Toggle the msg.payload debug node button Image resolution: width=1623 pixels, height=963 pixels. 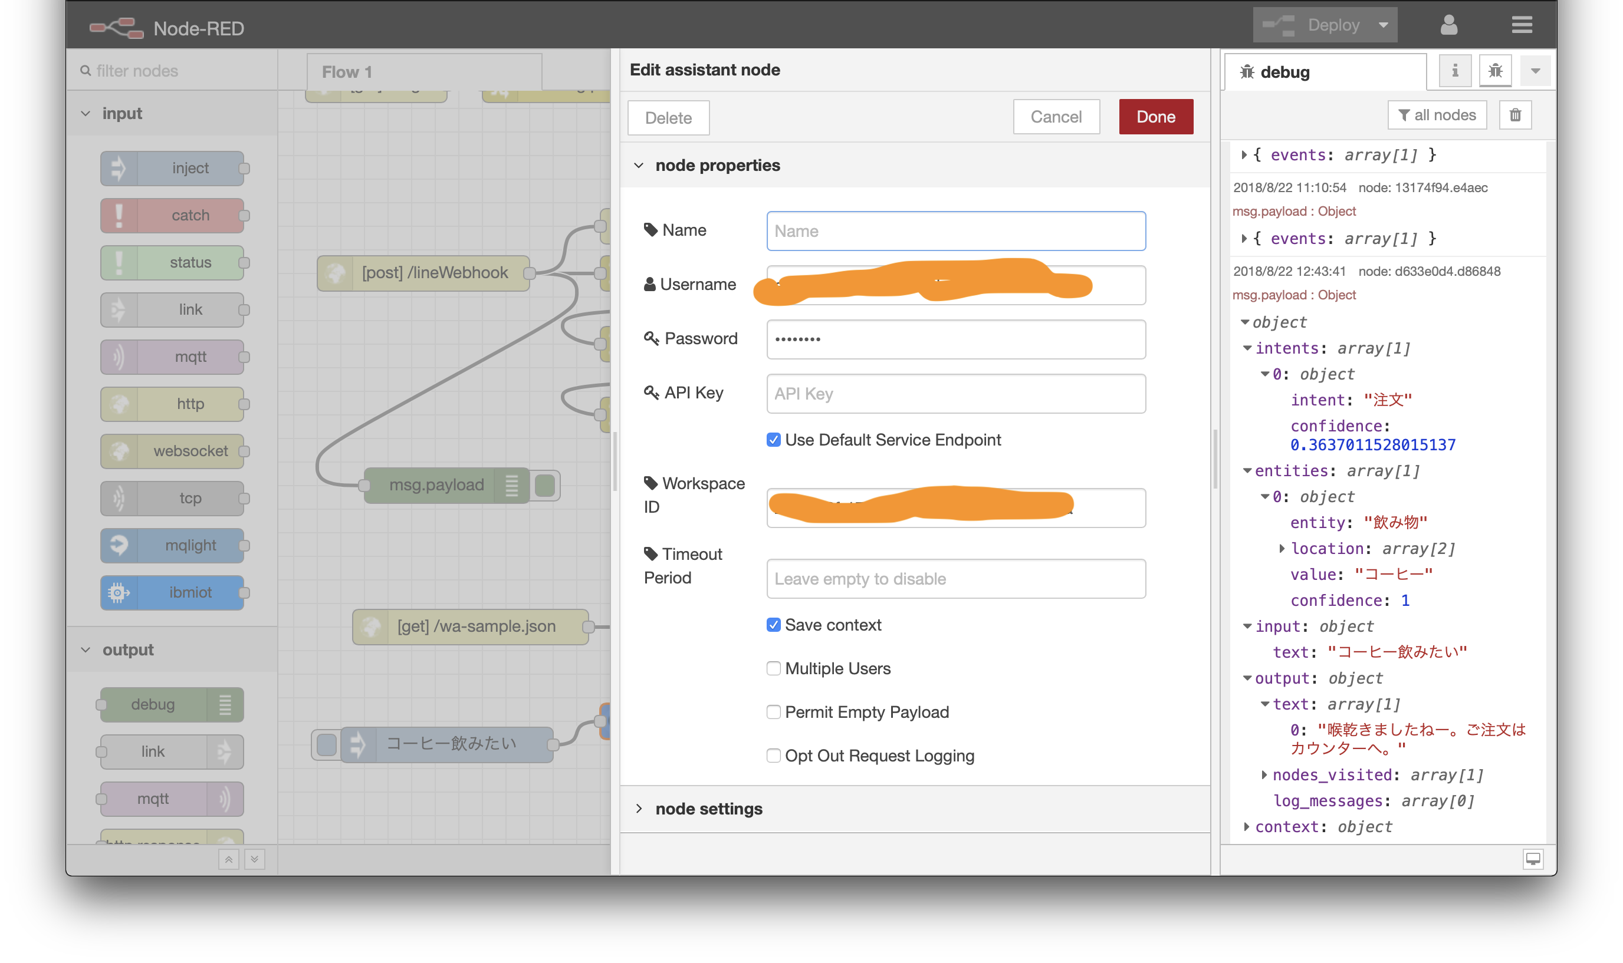pos(545,485)
